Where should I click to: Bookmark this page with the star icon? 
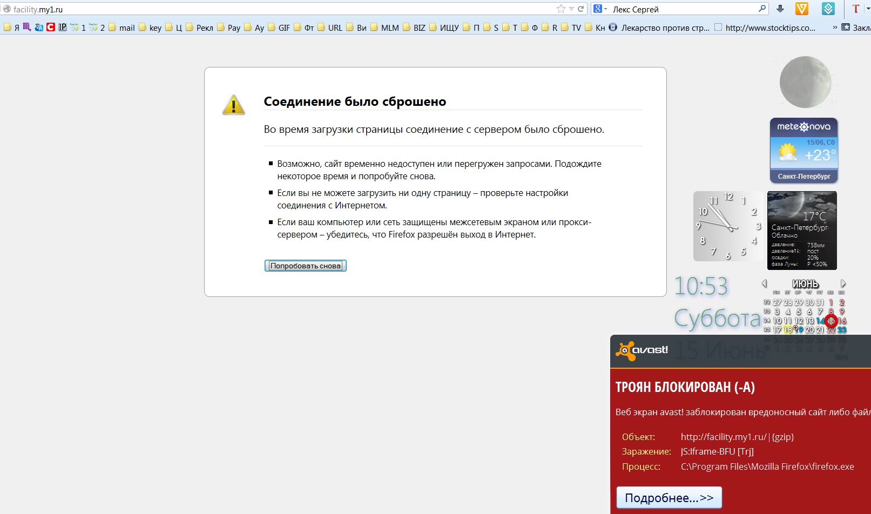[561, 9]
